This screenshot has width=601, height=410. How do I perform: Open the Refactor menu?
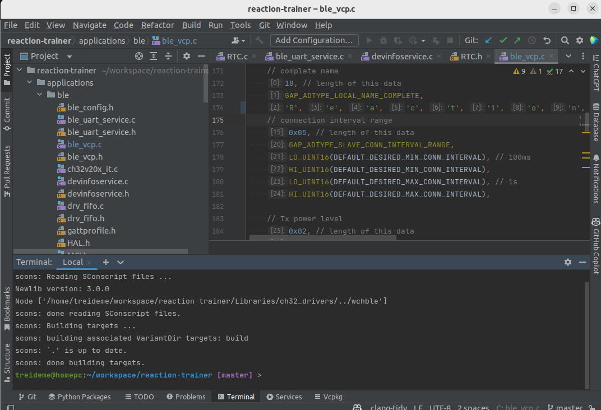pyautogui.click(x=158, y=25)
